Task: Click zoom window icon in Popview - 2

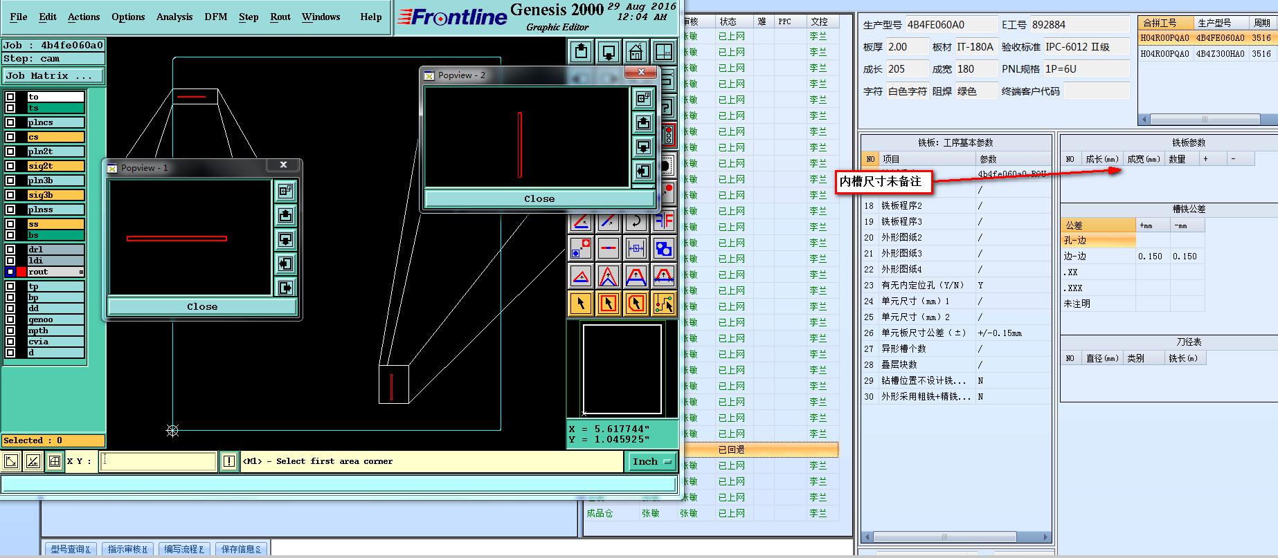Action: (x=643, y=98)
